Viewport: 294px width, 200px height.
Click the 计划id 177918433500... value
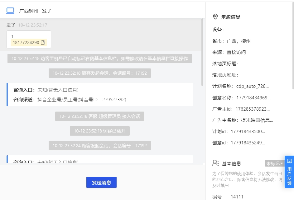[x=248, y=132]
